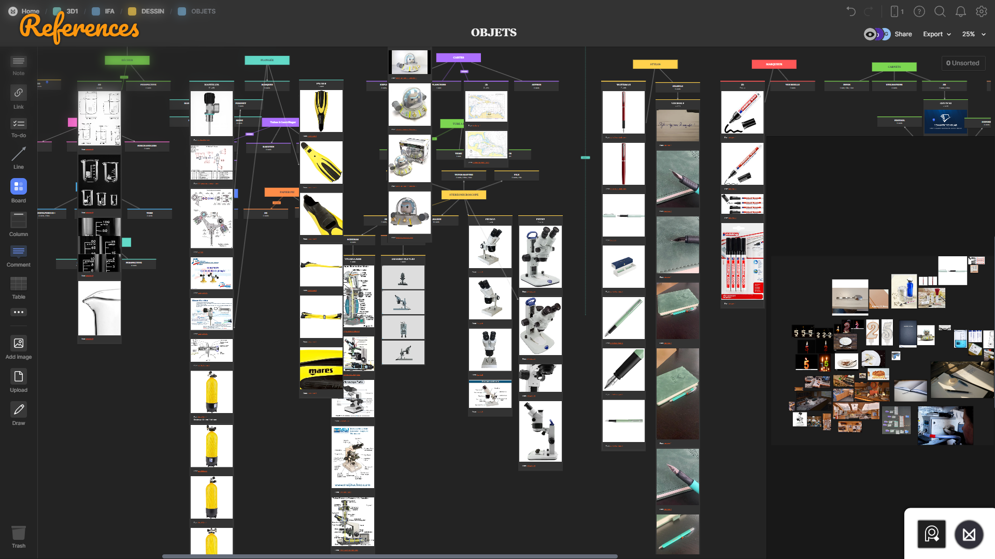Viewport: 995px width, 559px height.
Task: Select the Comment tool
Action: [18, 252]
